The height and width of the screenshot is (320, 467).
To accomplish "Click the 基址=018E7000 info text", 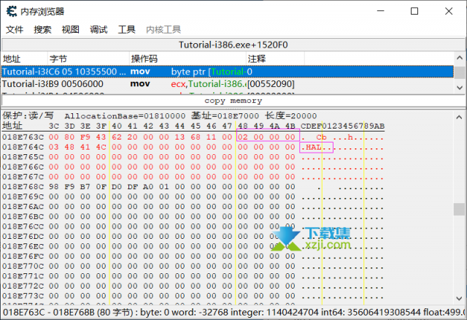I will coord(225,115).
